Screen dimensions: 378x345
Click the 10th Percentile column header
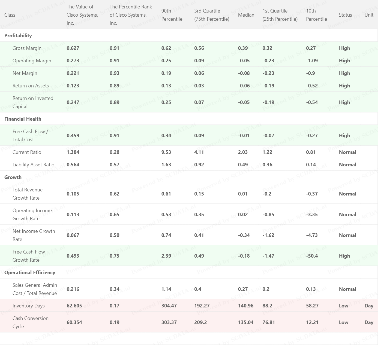coord(316,15)
